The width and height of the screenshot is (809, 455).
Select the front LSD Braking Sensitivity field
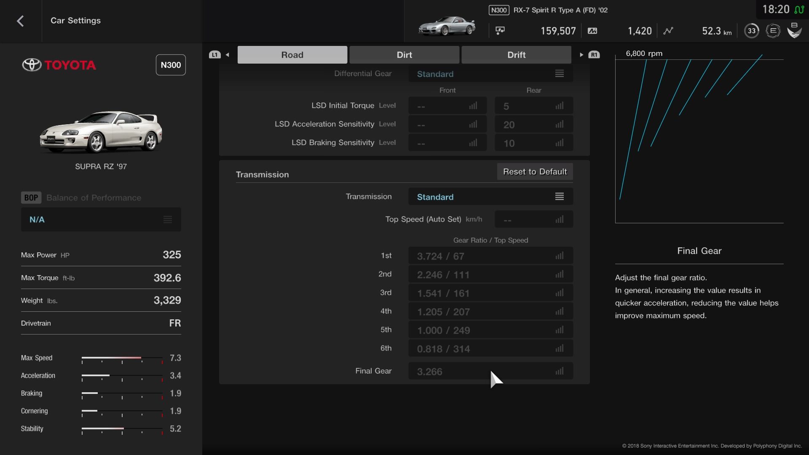click(x=447, y=143)
